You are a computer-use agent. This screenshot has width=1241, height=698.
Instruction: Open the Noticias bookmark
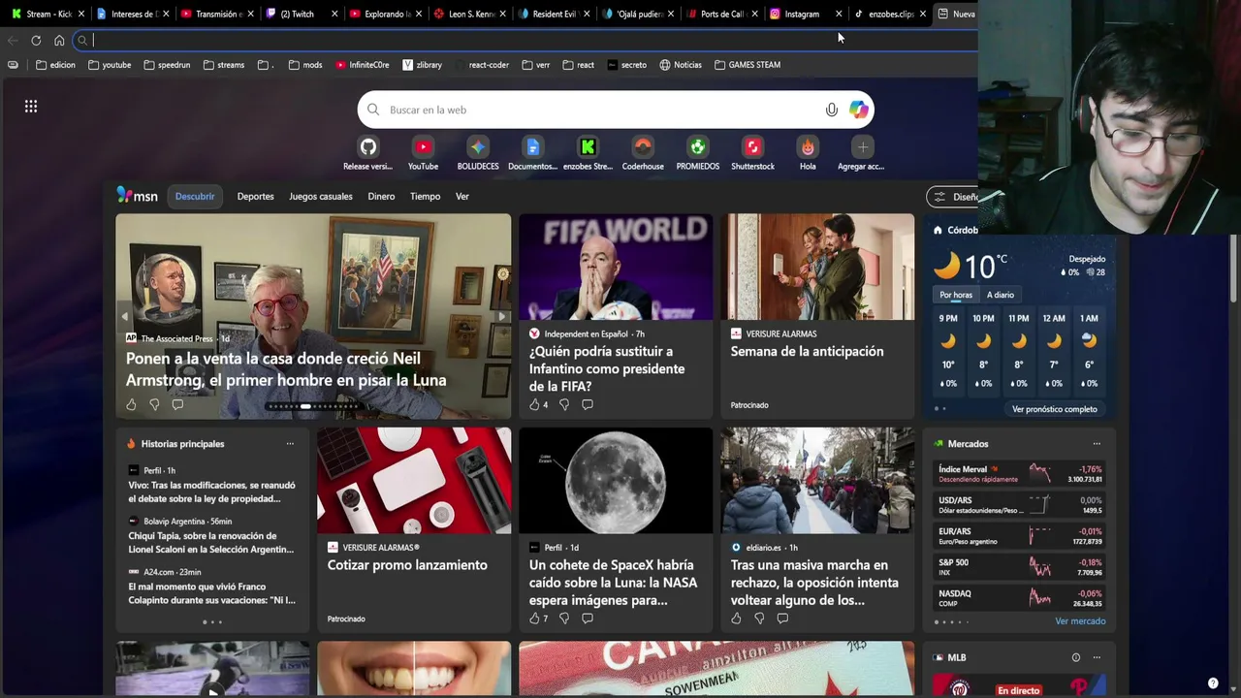[681, 65]
